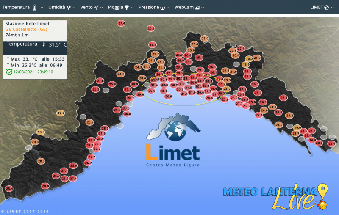
Task: Select the 18.9 station marker
Action: tap(41, 132)
